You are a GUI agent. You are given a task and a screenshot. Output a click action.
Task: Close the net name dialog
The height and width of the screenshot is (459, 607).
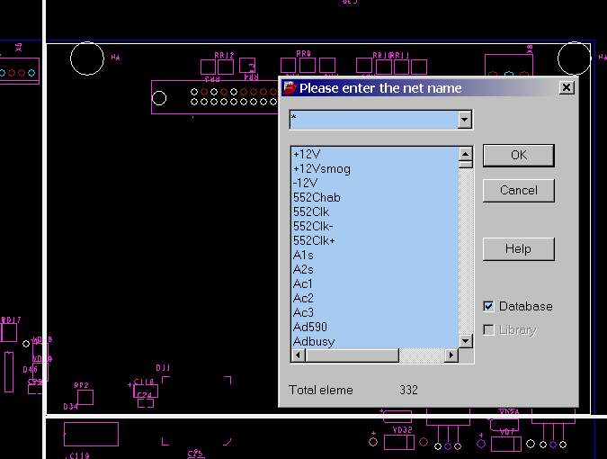pyautogui.click(x=567, y=87)
